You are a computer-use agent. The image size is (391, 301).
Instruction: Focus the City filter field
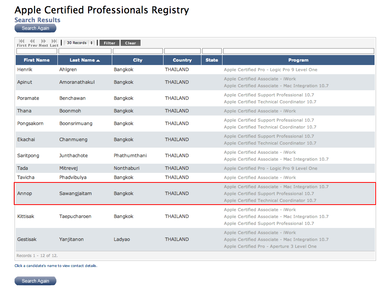click(x=138, y=51)
